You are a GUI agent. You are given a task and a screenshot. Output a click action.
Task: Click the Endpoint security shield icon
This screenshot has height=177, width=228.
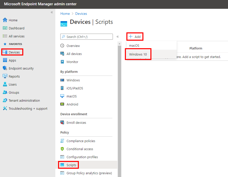[5, 68]
